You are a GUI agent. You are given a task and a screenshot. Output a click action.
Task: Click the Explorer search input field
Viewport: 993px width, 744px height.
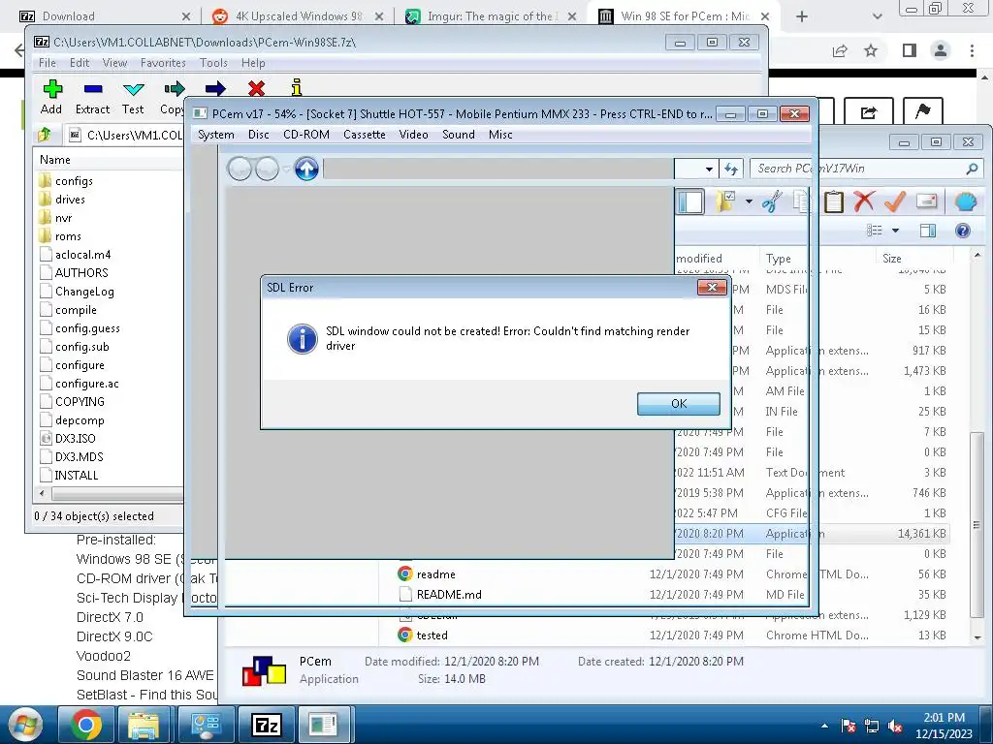[x=858, y=169]
